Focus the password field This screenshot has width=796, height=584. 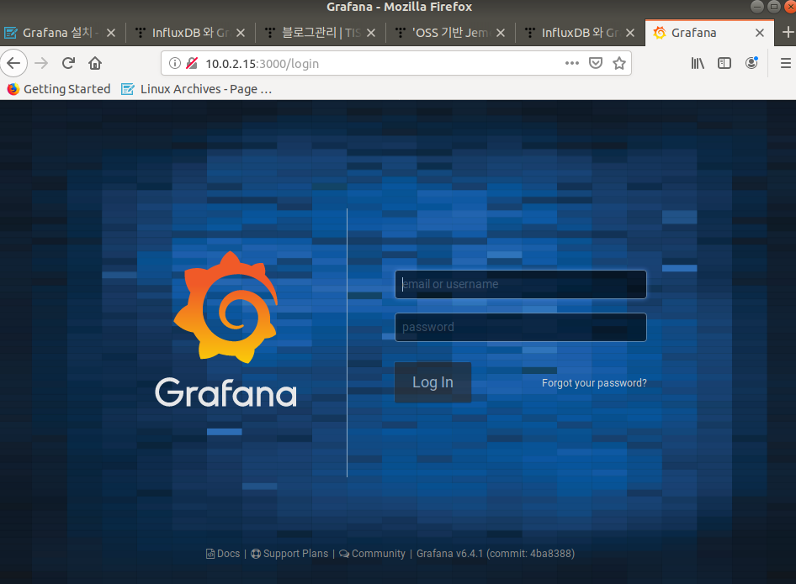pyautogui.click(x=520, y=328)
